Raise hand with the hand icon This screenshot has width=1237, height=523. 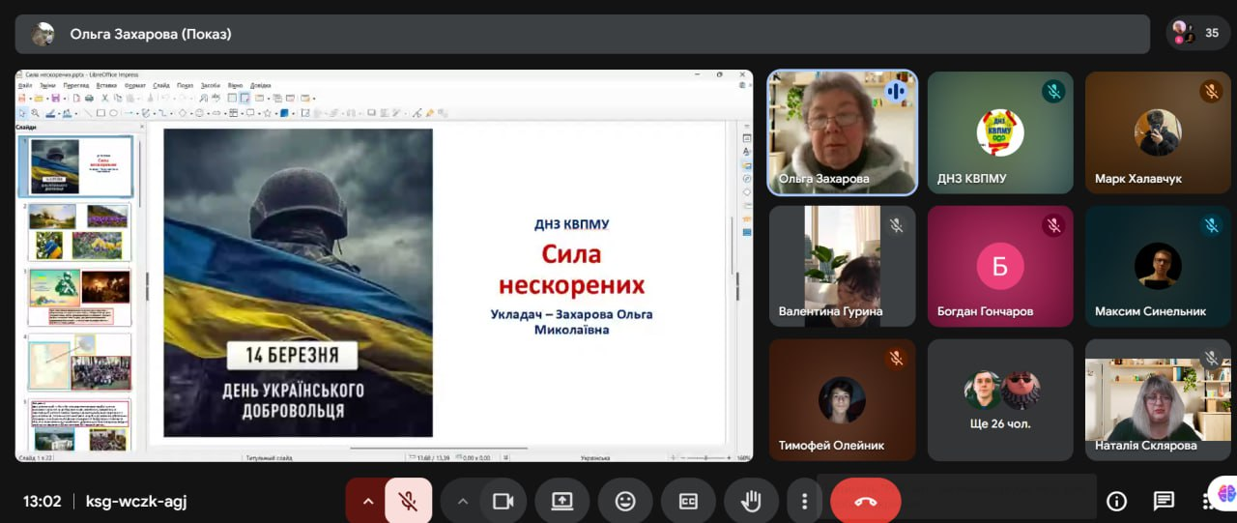751,501
